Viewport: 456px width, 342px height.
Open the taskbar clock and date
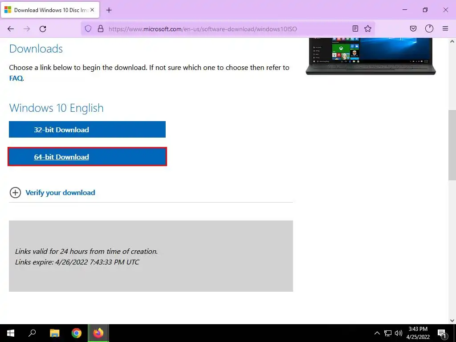click(x=418, y=333)
